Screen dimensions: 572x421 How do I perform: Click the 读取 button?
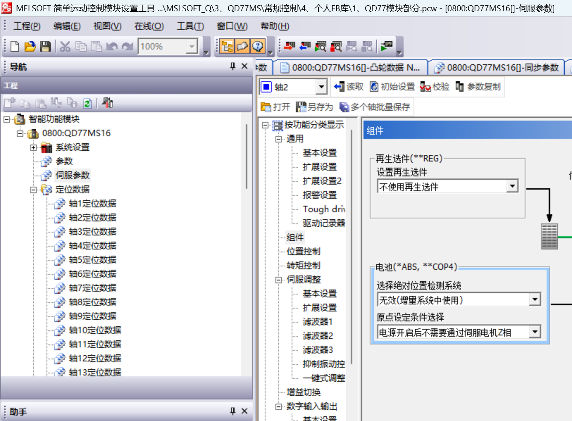click(x=349, y=87)
